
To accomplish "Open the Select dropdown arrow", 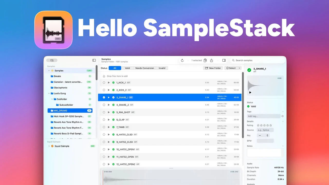I will click(x=239, y=68).
